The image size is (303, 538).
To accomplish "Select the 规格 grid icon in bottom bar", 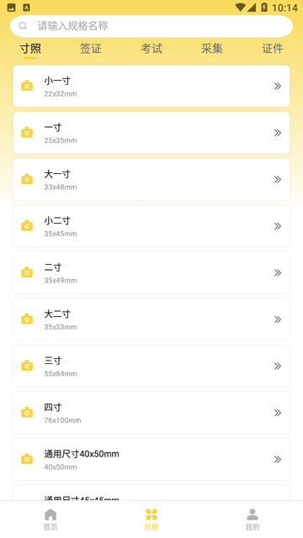I will pyautogui.click(x=151, y=514).
